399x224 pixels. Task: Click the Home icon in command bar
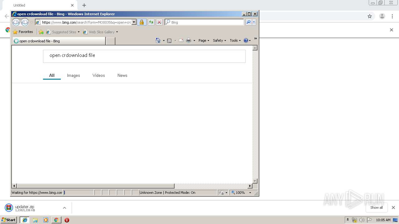click(158, 40)
